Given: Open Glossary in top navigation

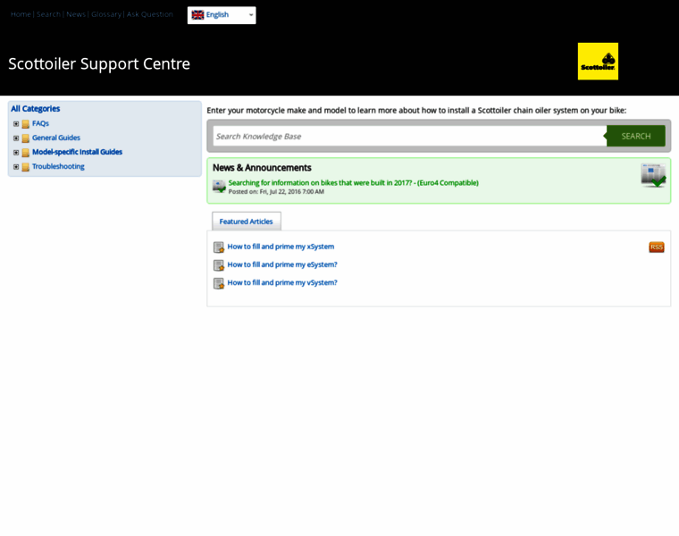Looking at the screenshot, I should pyautogui.click(x=106, y=14).
